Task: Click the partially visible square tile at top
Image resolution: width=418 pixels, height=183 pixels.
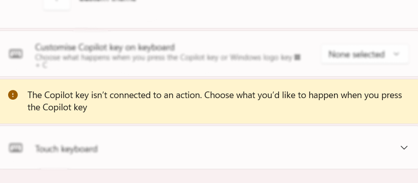Action: (x=57, y=5)
